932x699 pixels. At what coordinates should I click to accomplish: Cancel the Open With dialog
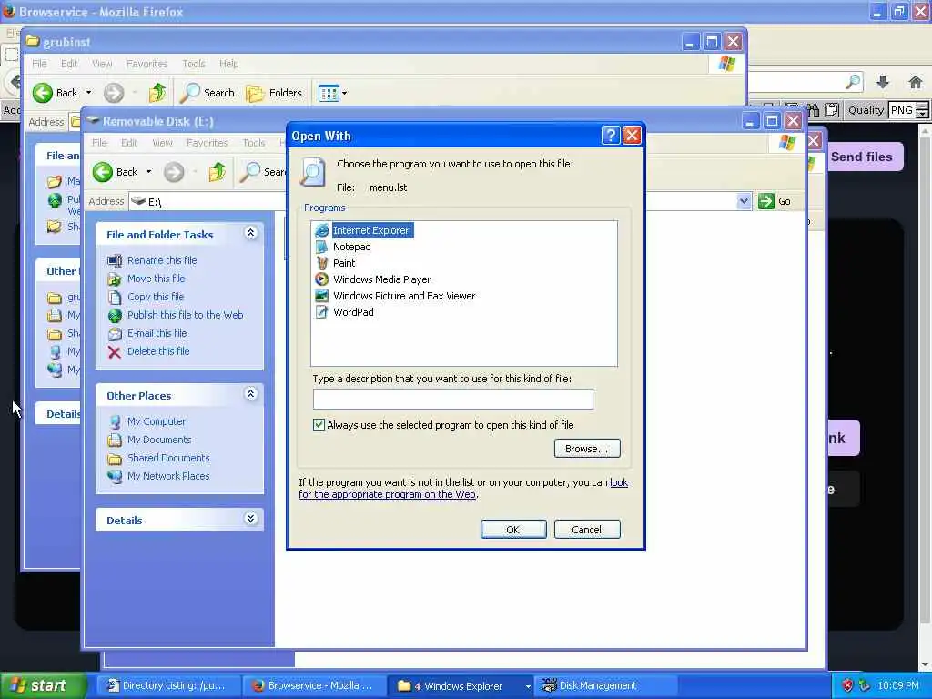click(x=587, y=529)
